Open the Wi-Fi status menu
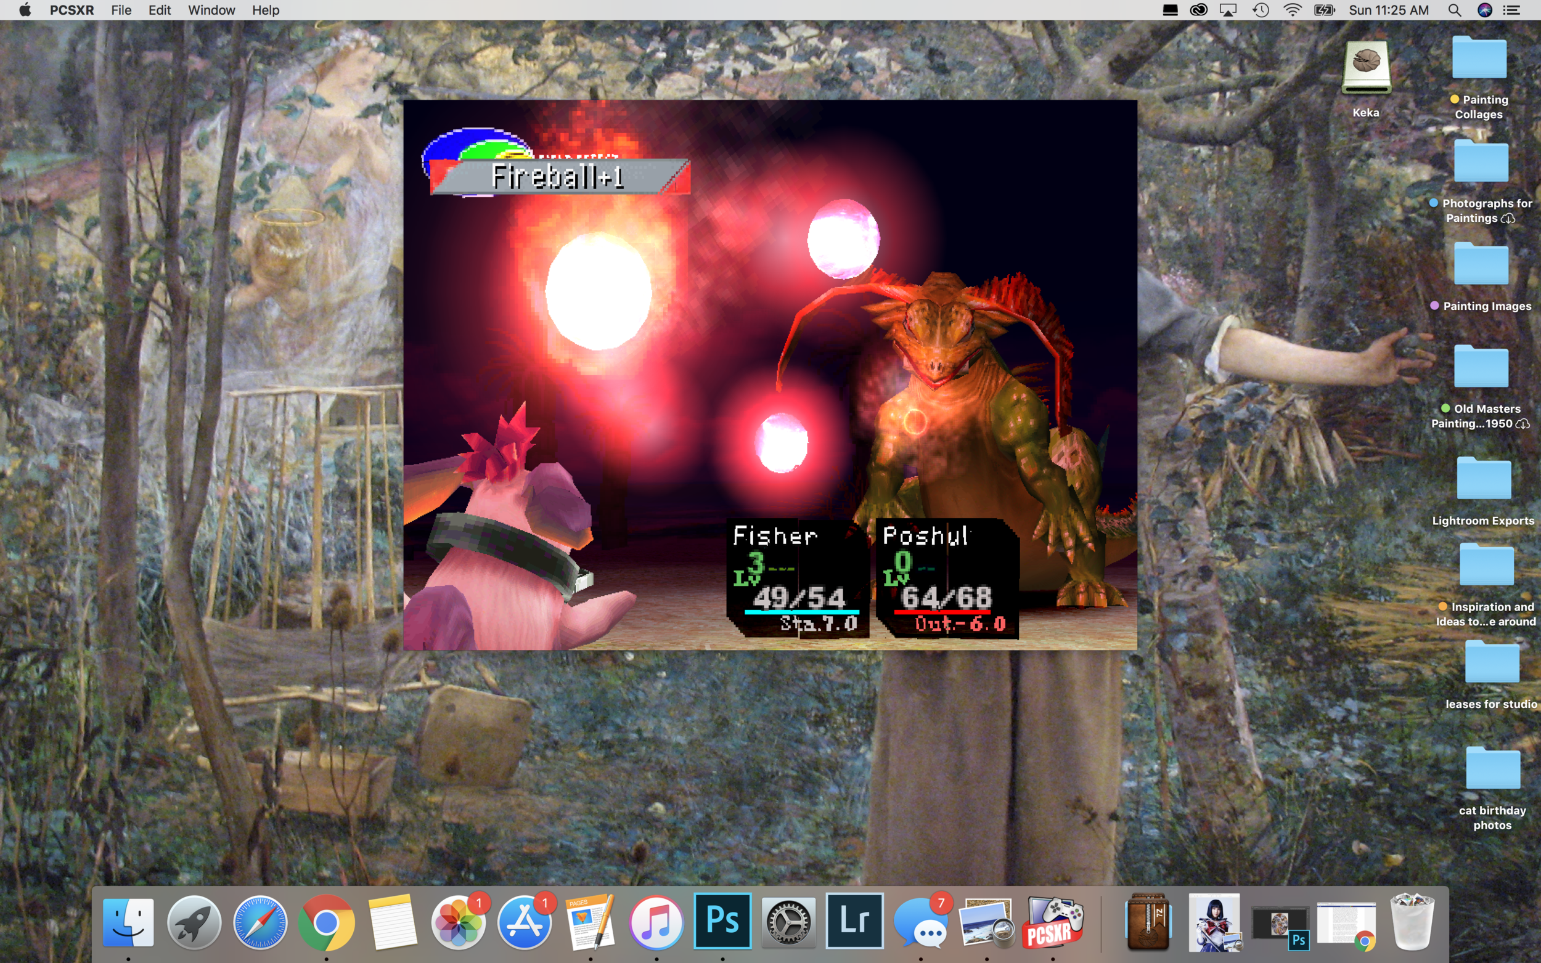Viewport: 1541px width, 963px height. click(x=1292, y=10)
